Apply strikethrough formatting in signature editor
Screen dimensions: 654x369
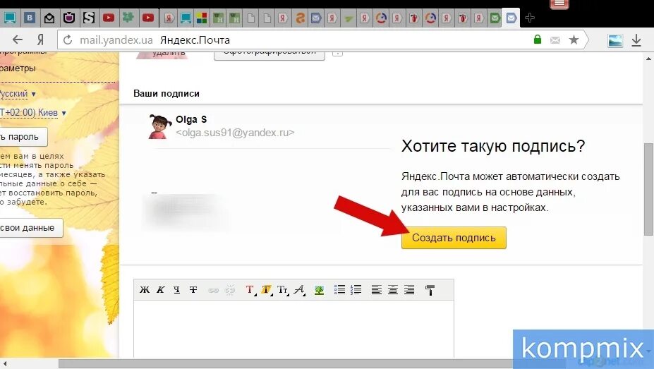193,290
